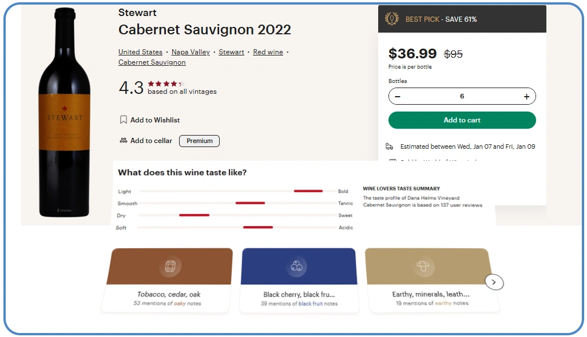Decrease bottle quantity with minus button
This screenshot has height=337, width=587.
[398, 97]
